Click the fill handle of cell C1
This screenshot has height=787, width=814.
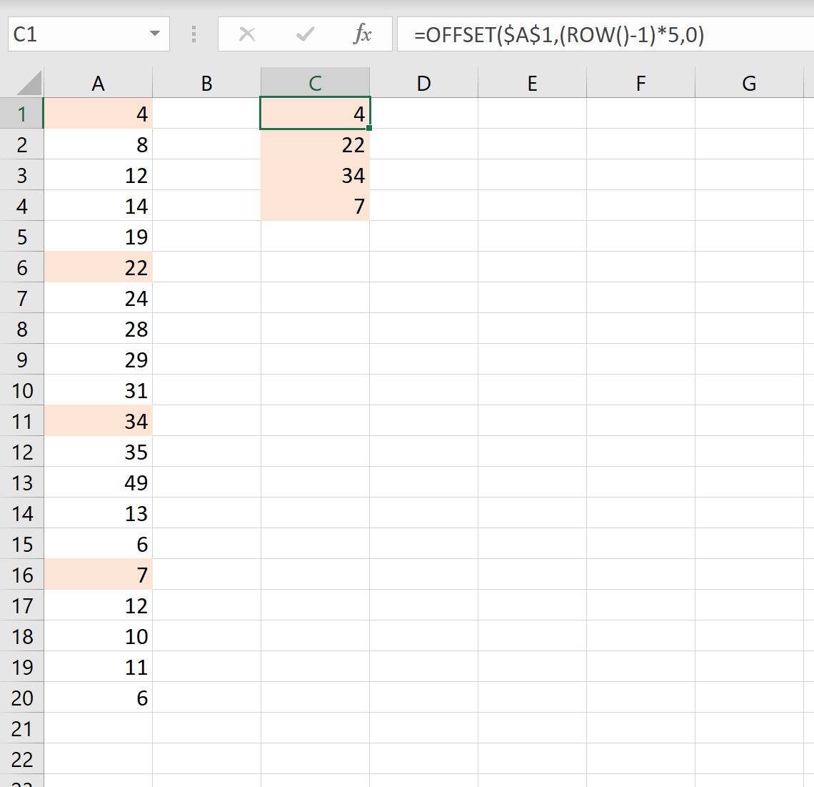tap(369, 128)
